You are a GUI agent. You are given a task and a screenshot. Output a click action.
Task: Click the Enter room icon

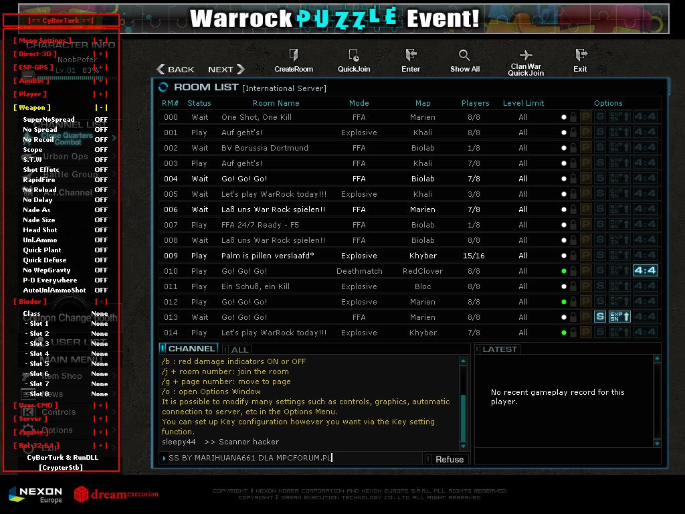coord(411,55)
